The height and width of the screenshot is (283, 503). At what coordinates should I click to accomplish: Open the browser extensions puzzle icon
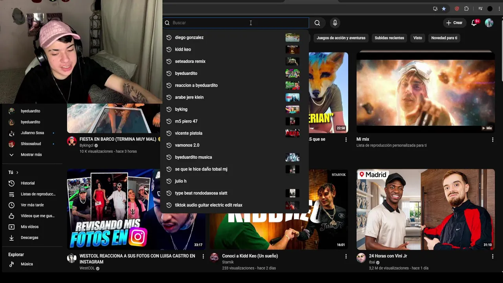[466, 9]
